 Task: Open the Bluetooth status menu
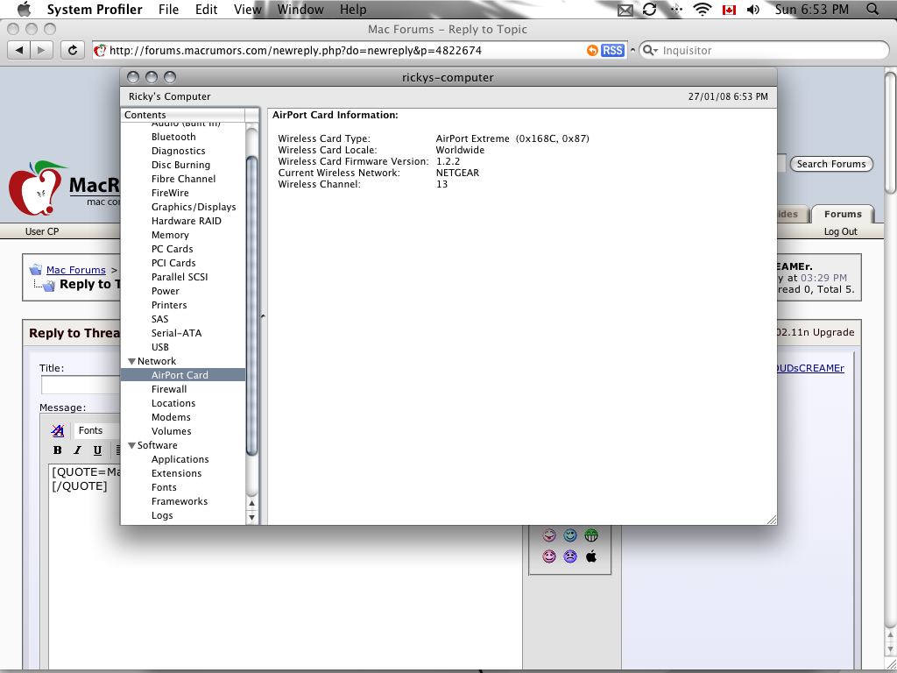pos(677,10)
